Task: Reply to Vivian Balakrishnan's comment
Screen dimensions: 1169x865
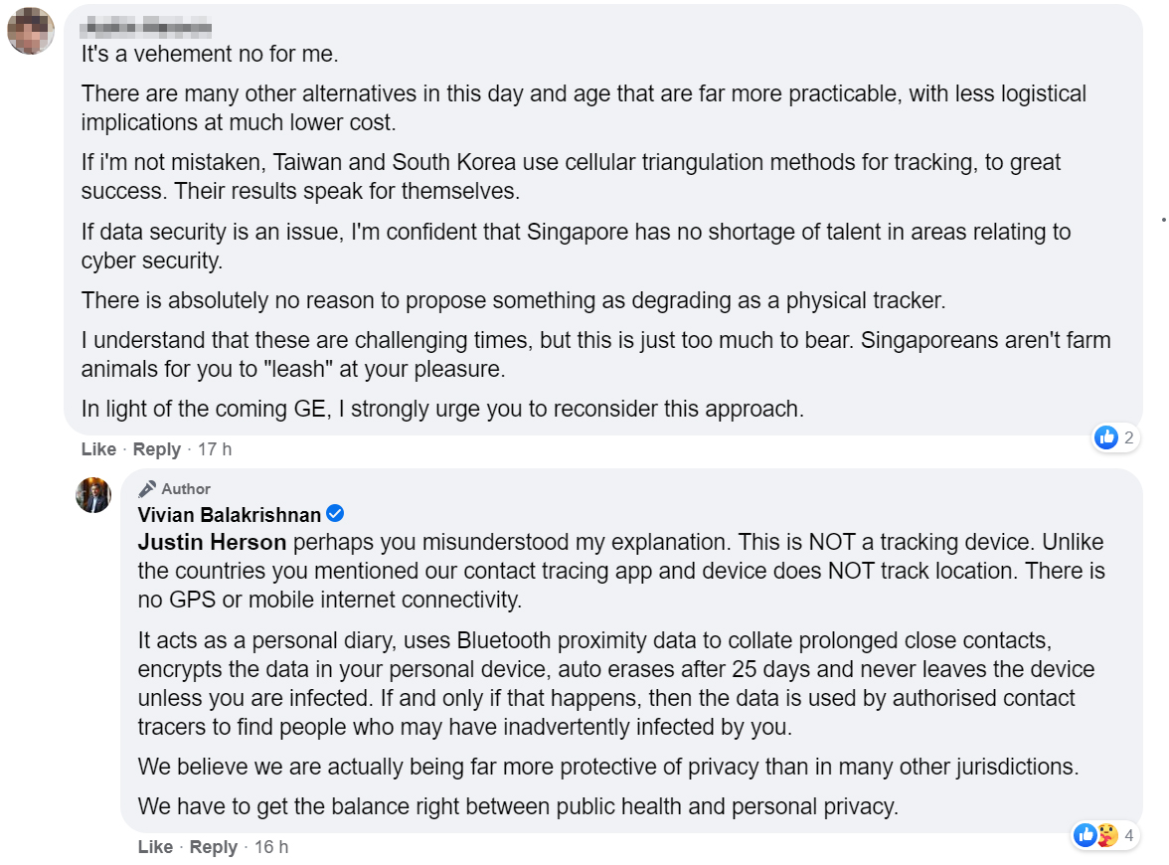Action: point(214,847)
